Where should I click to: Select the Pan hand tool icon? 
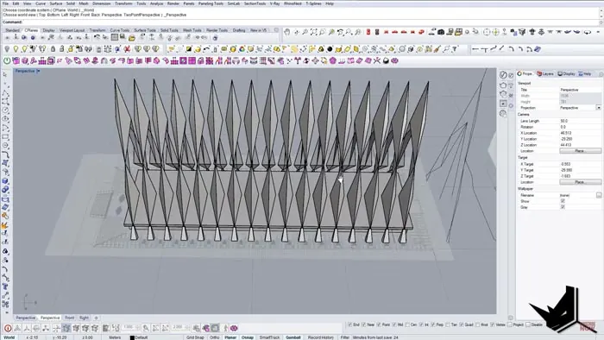coord(287,32)
